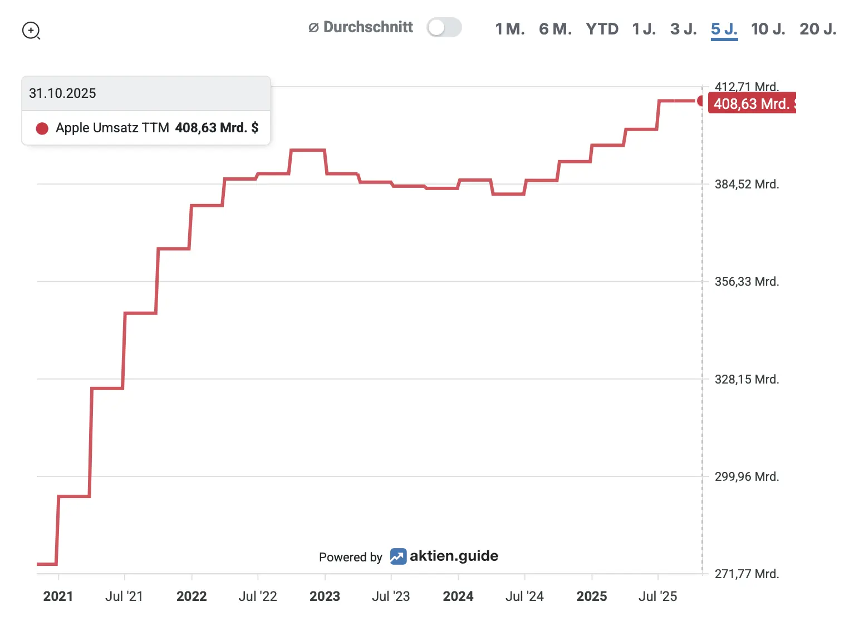The width and height of the screenshot is (854, 617).
Task: Click the aktien.guide logo icon
Action: pos(398,556)
